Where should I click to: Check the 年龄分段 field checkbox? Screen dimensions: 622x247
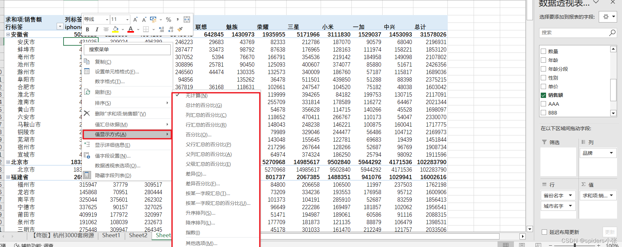click(543, 69)
